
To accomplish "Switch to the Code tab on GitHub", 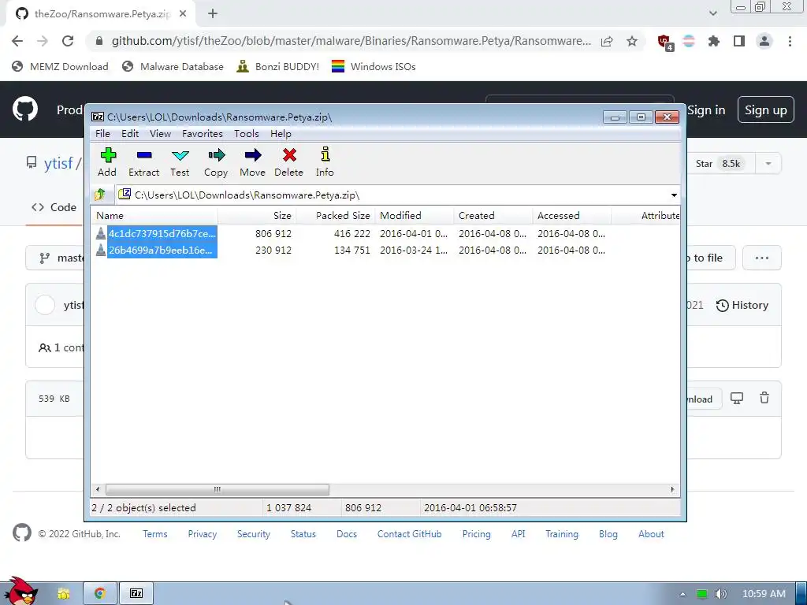I will [54, 207].
